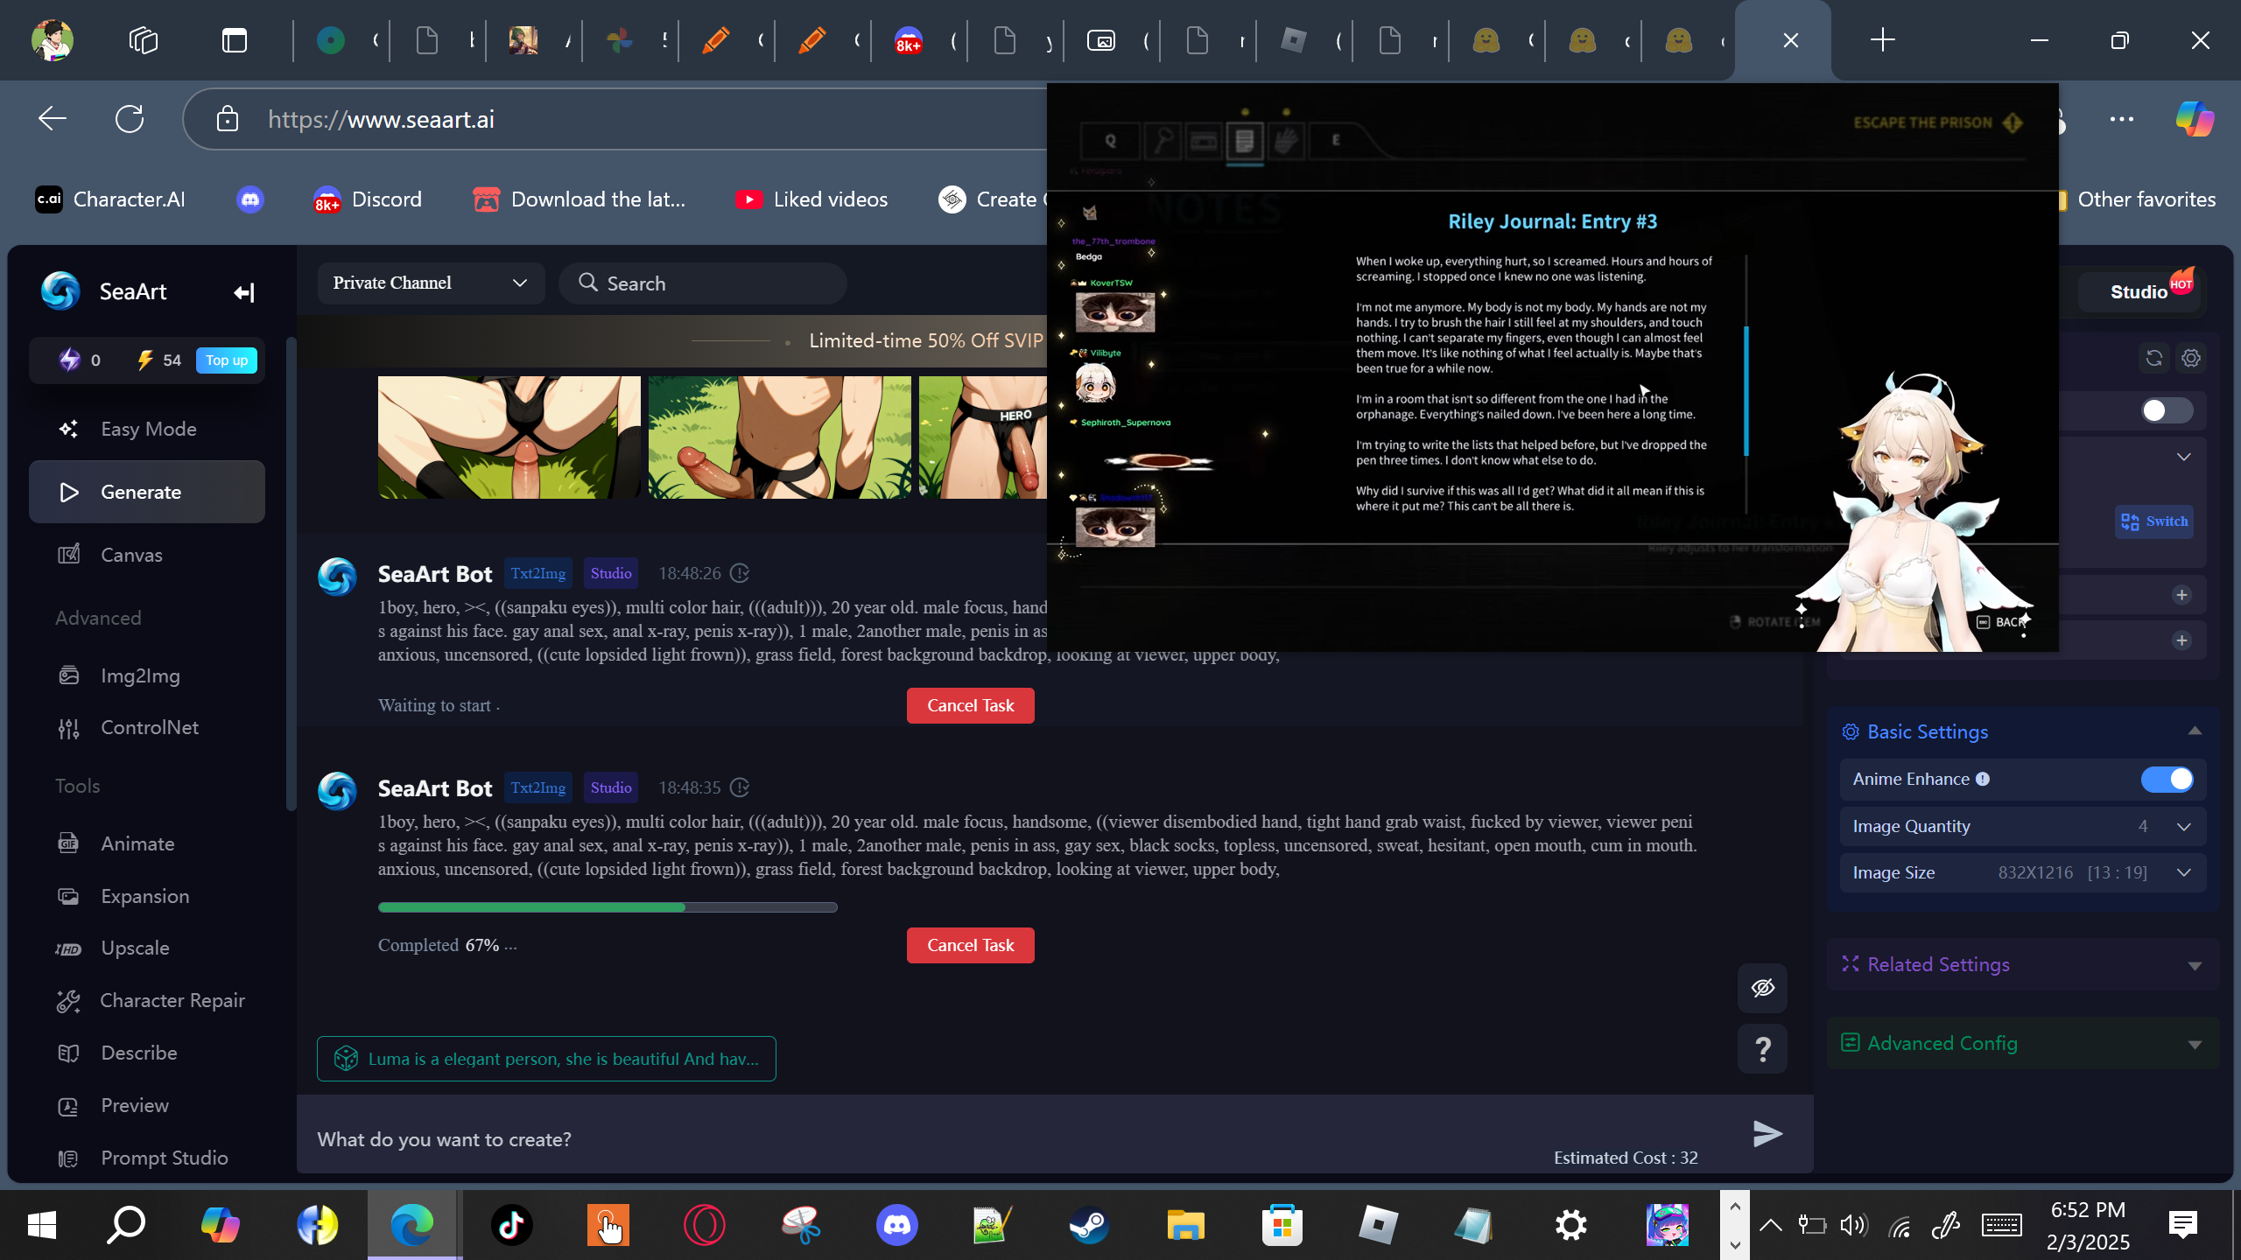Viewport: 2241px width, 1260px height.
Task: Cancel the task that is waiting to start
Action: point(971,705)
